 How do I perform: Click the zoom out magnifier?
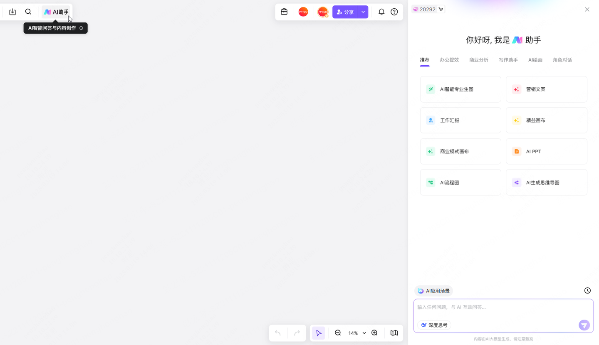pyautogui.click(x=338, y=333)
